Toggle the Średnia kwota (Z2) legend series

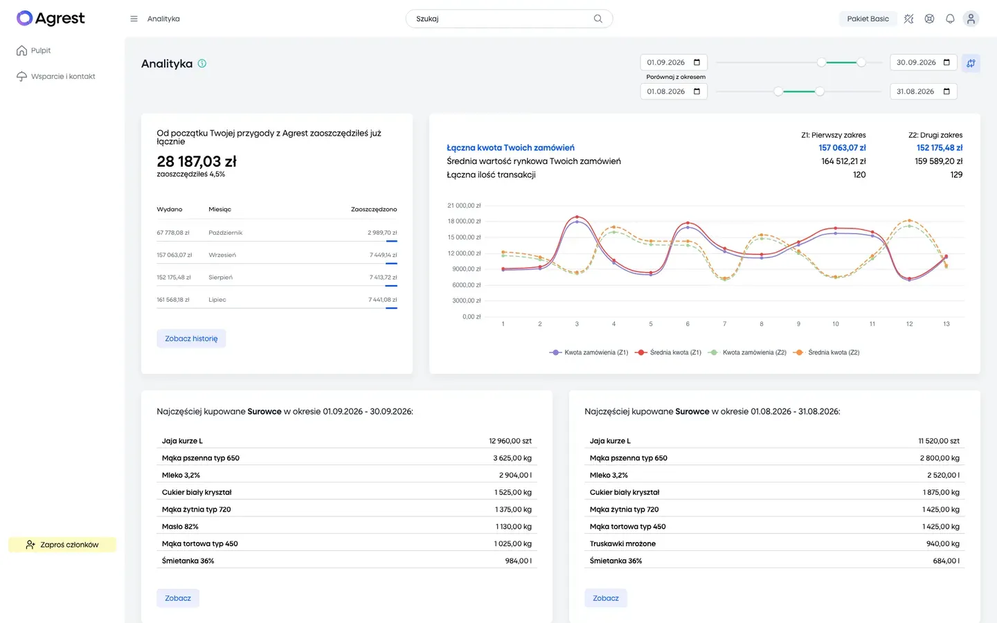click(827, 352)
